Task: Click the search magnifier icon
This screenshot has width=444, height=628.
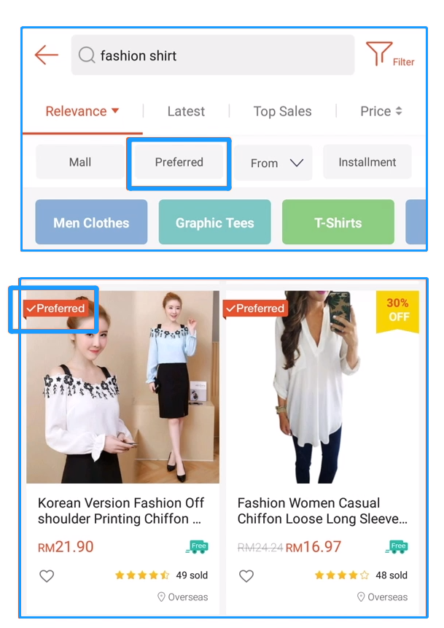Action: [87, 55]
